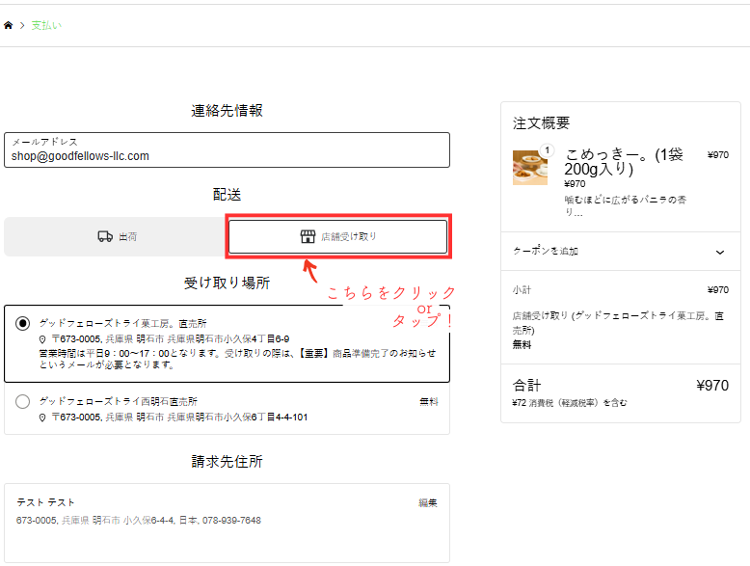This screenshot has width=750, height=566.
Task: Click the storefront icon for 店舗受け取り
Action: (308, 236)
